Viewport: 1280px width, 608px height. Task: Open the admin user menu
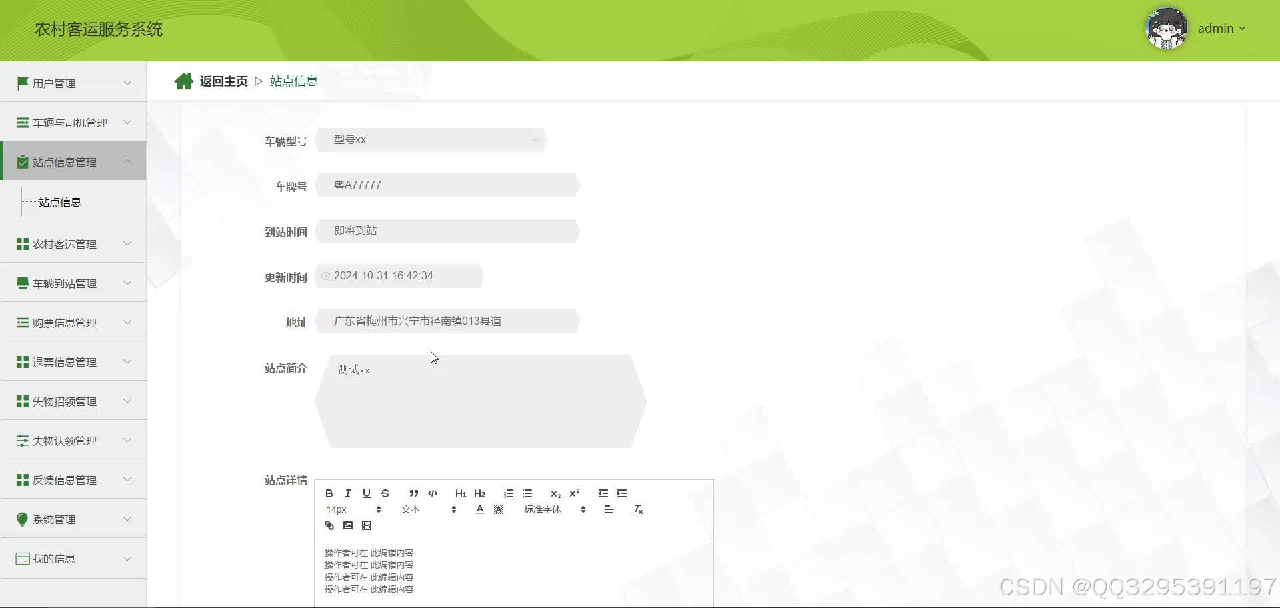coord(1221,29)
